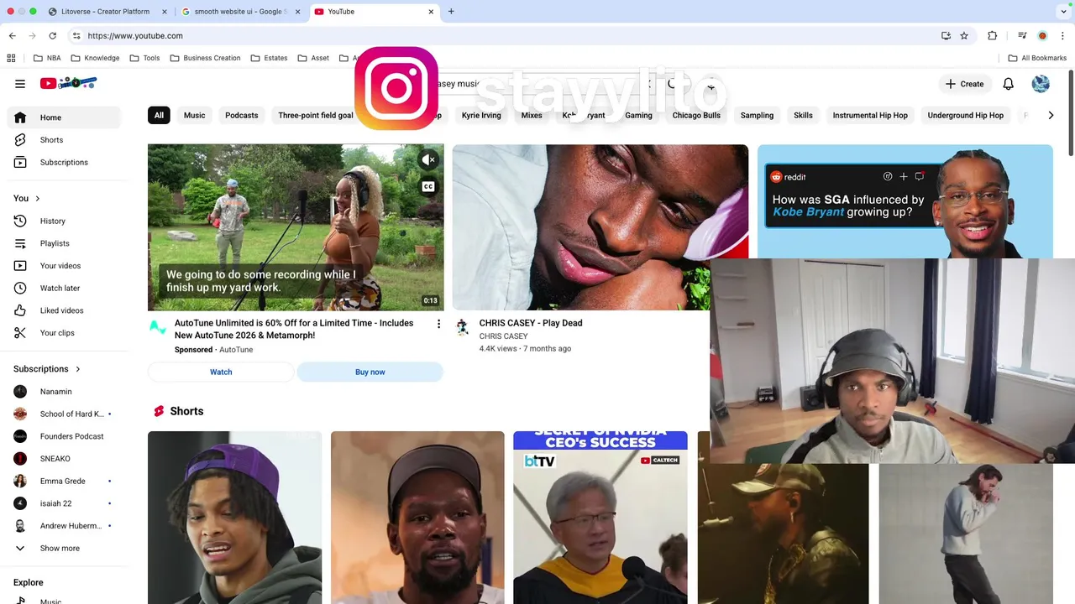Select the Chicago Bulls chip
Viewport: 1075px width, 604px height.
[x=696, y=115]
